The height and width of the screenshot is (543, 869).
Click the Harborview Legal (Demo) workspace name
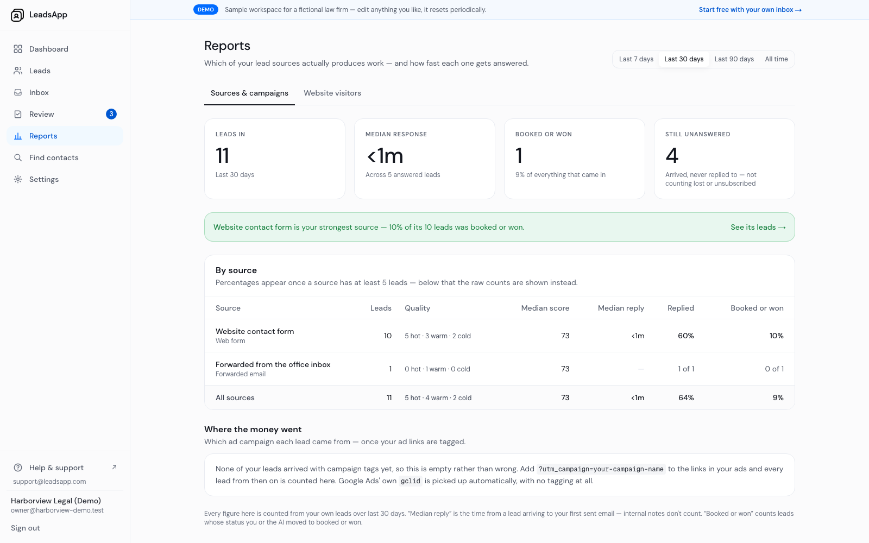point(56,501)
